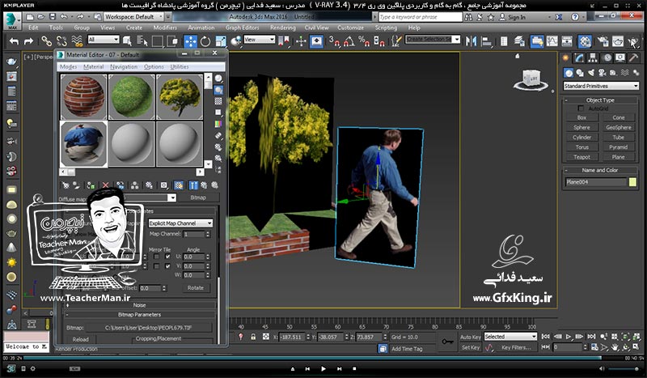
Task: Click Show Shaded Material in Viewport icon
Action: point(179,185)
